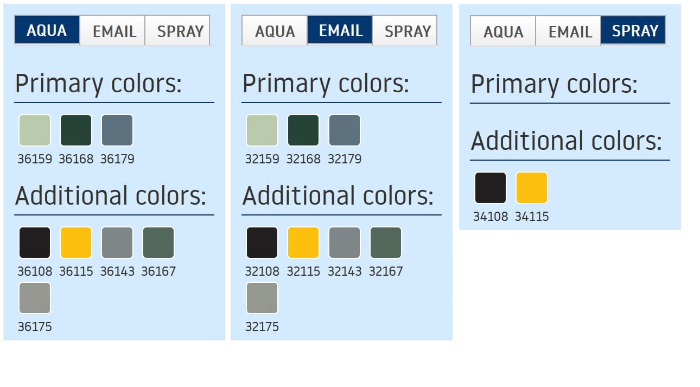Pick yellow swatch 36115
This screenshot has height=387, width=700.
tap(76, 243)
